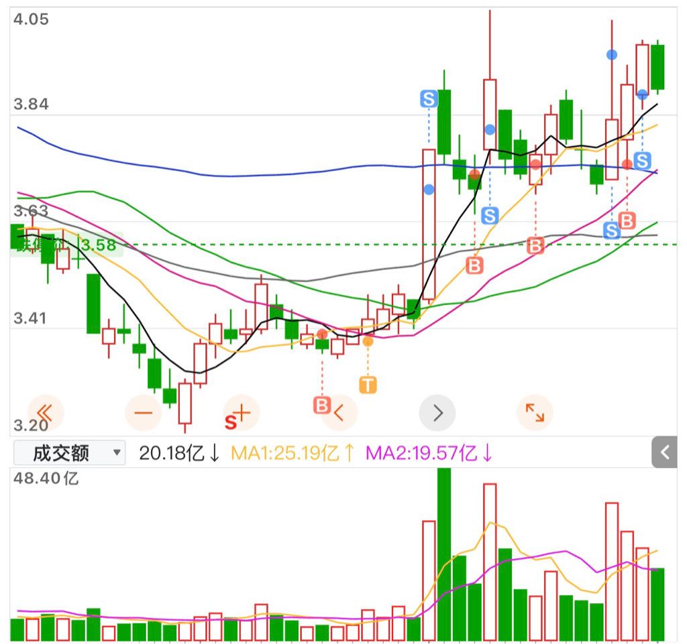Jump to earliest data with double-left arrow
The width and height of the screenshot is (687, 644).
[x=46, y=413]
